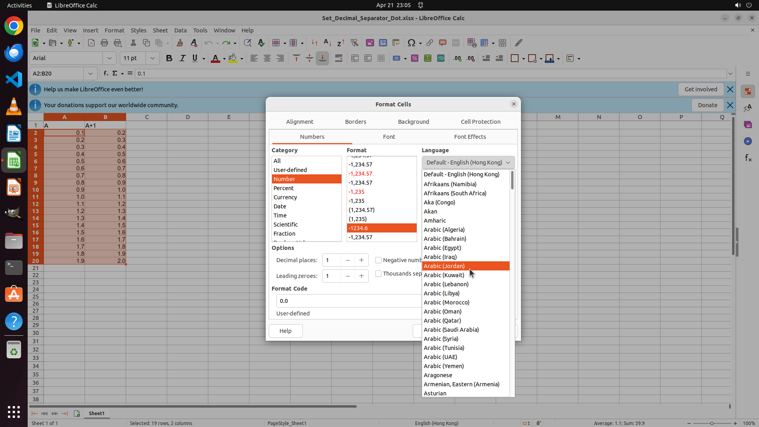Click the AutoFilter funnel icon
The width and height of the screenshot is (759, 427).
[354, 43]
